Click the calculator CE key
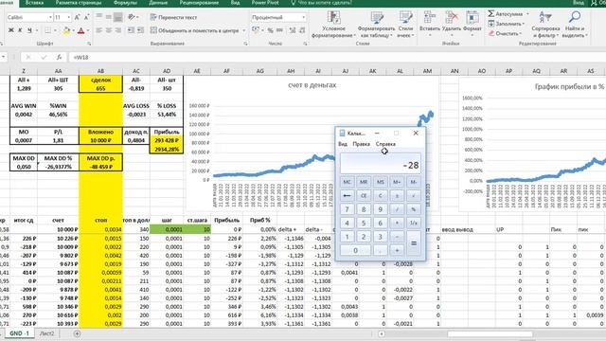The width and height of the screenshot is (606, 341). [x=364, y=196]
